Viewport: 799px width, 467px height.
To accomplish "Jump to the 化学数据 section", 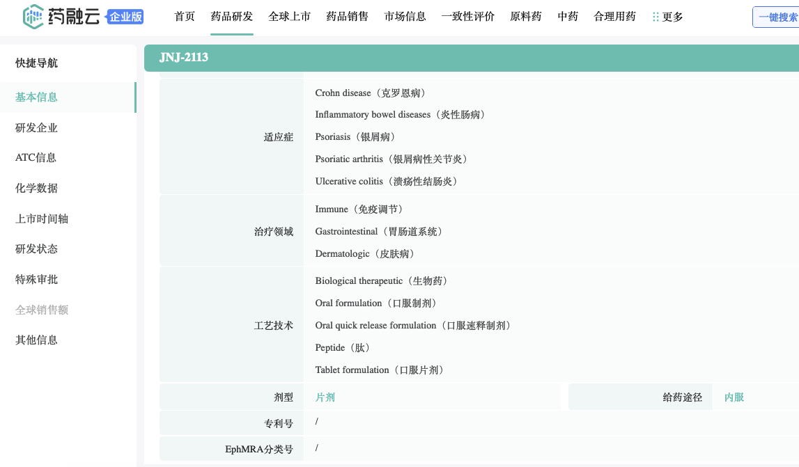I will point(36,189).
